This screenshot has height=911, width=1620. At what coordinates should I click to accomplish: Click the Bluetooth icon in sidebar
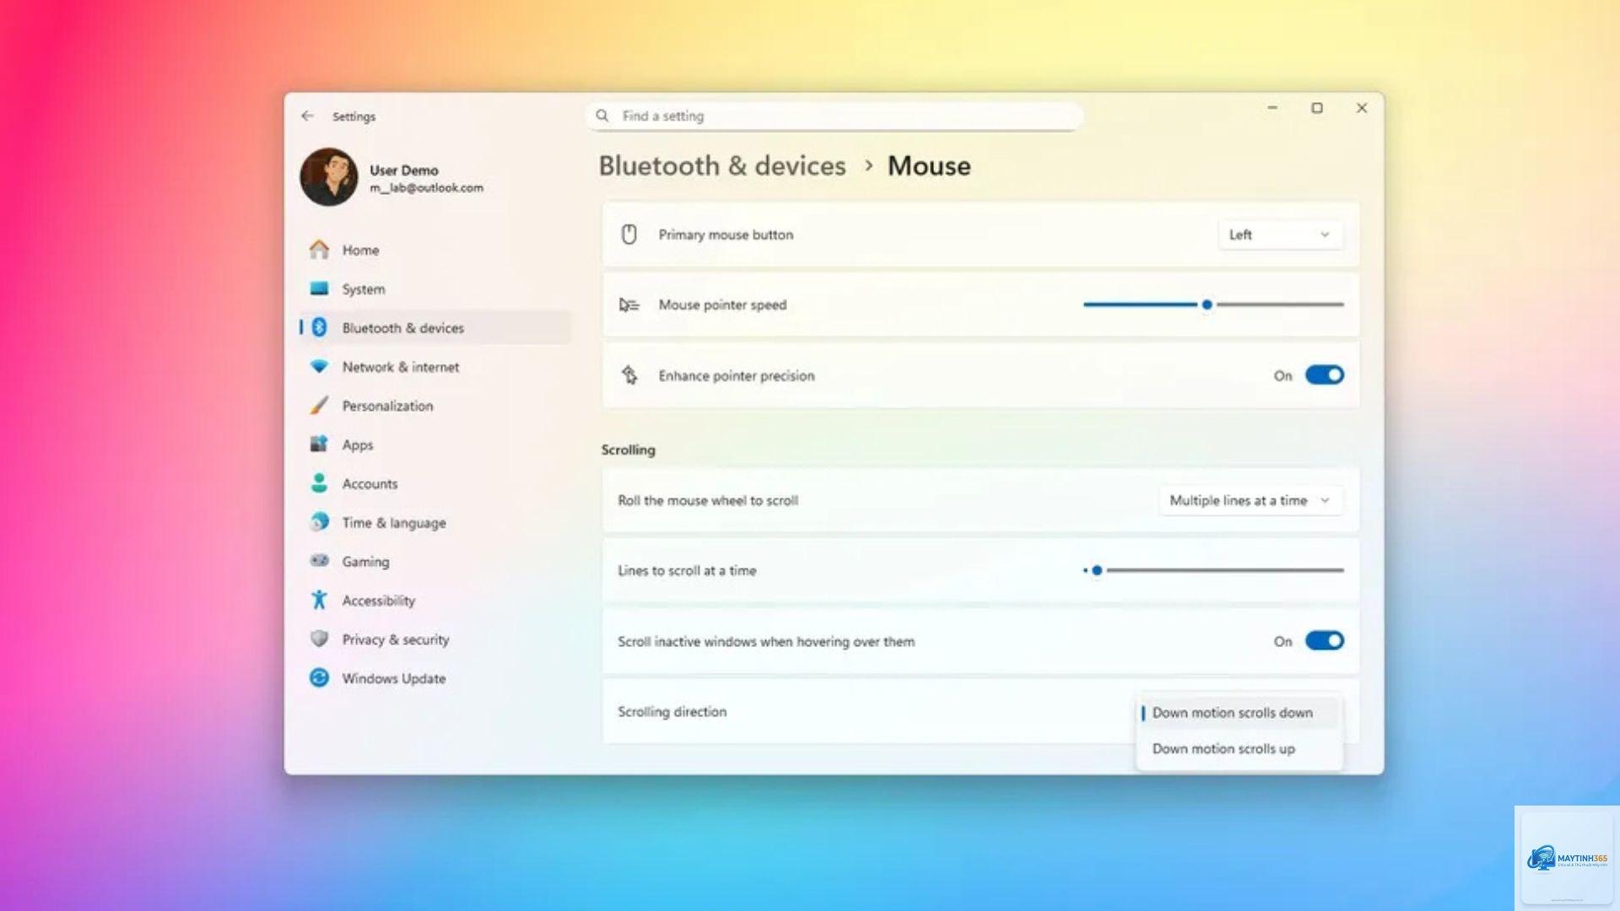tap(319, 327)
